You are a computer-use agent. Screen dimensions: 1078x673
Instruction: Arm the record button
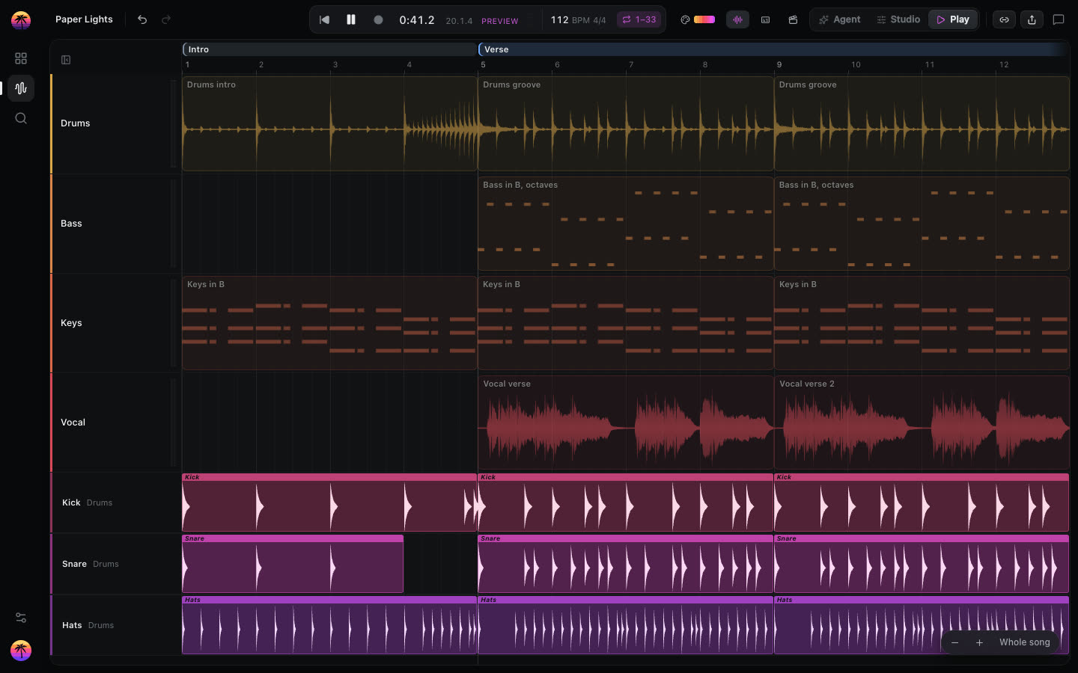[378, 19]
